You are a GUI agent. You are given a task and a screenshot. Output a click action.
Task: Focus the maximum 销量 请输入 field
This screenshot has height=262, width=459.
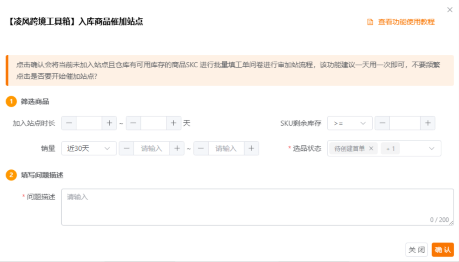coord(226,148)
